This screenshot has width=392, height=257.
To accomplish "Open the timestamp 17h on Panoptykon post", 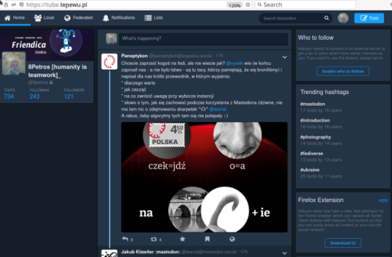I will pyautogui.click(x=220, y=56).
